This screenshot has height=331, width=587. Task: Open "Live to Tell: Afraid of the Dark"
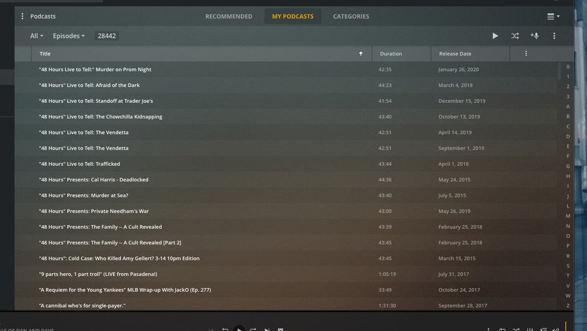pyautogui.click(x=89, y=85)
